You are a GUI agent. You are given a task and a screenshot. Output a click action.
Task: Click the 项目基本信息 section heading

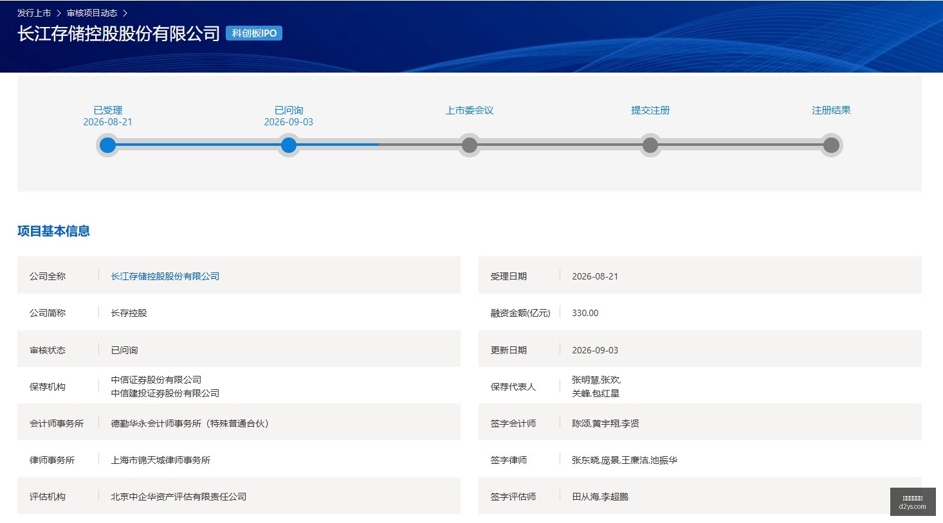53,231
